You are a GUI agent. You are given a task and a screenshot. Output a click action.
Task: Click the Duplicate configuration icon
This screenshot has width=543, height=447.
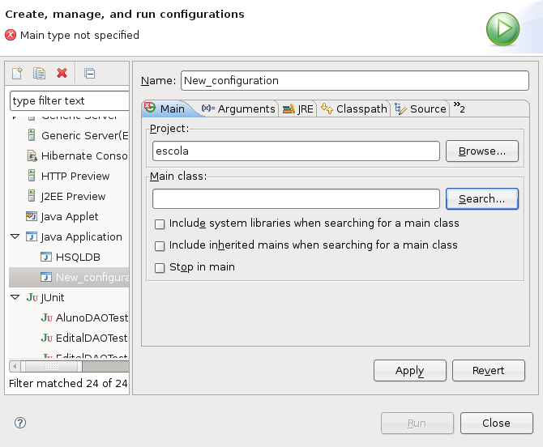[39, 74]
